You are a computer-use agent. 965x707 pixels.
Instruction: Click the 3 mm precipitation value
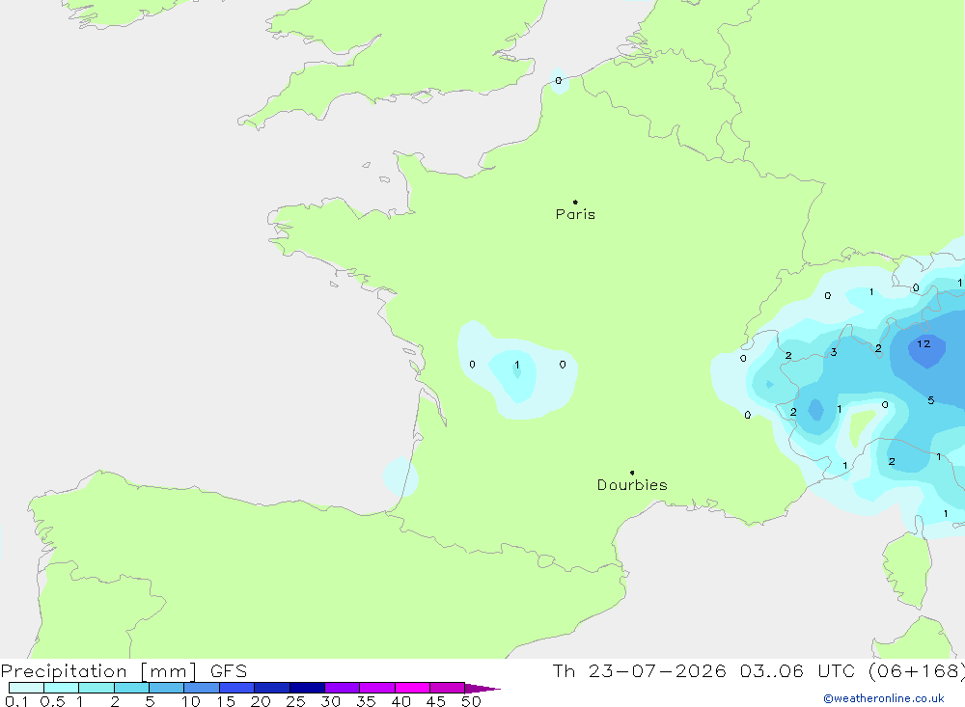coord(834,353)
